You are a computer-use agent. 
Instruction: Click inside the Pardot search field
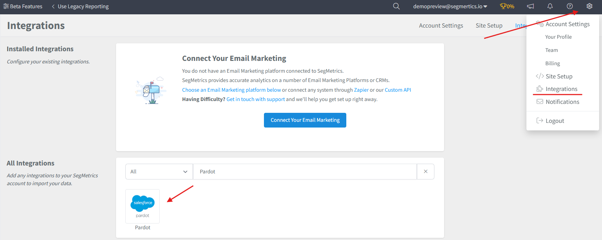305,172
